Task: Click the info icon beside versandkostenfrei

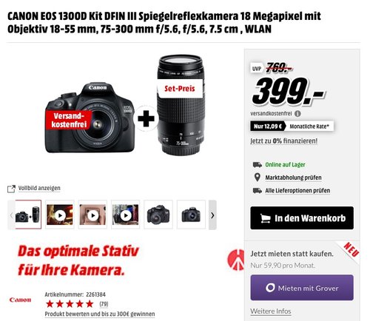Action: 297,114
